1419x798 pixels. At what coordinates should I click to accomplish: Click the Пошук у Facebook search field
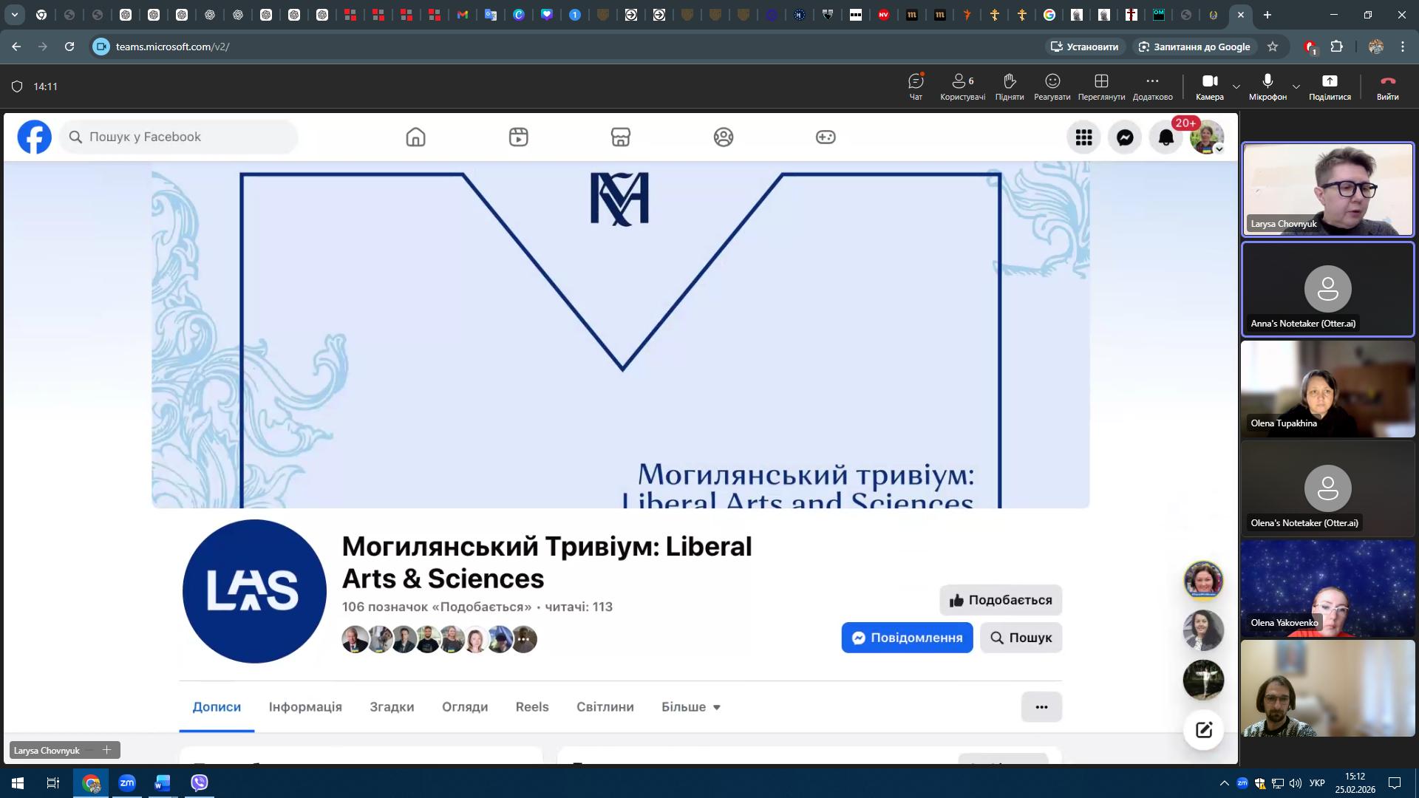[x=179, y=137]
